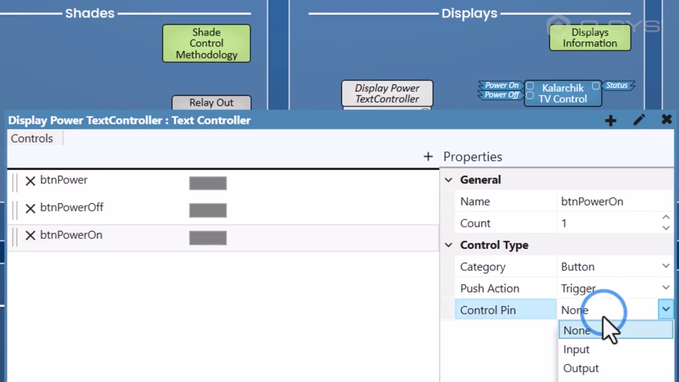The width and height of the screenshot is (679, 382).
Task: Toggle the Power Off pin checkbox
Action: (x=530, y=95)
